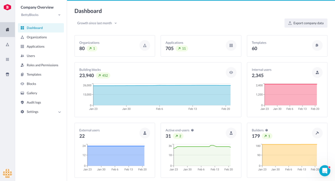Image resolution: width=335 pixels, height=181 pixels.
Task: Click the Active end-users growth badge 2
Action: coord(178,136)
